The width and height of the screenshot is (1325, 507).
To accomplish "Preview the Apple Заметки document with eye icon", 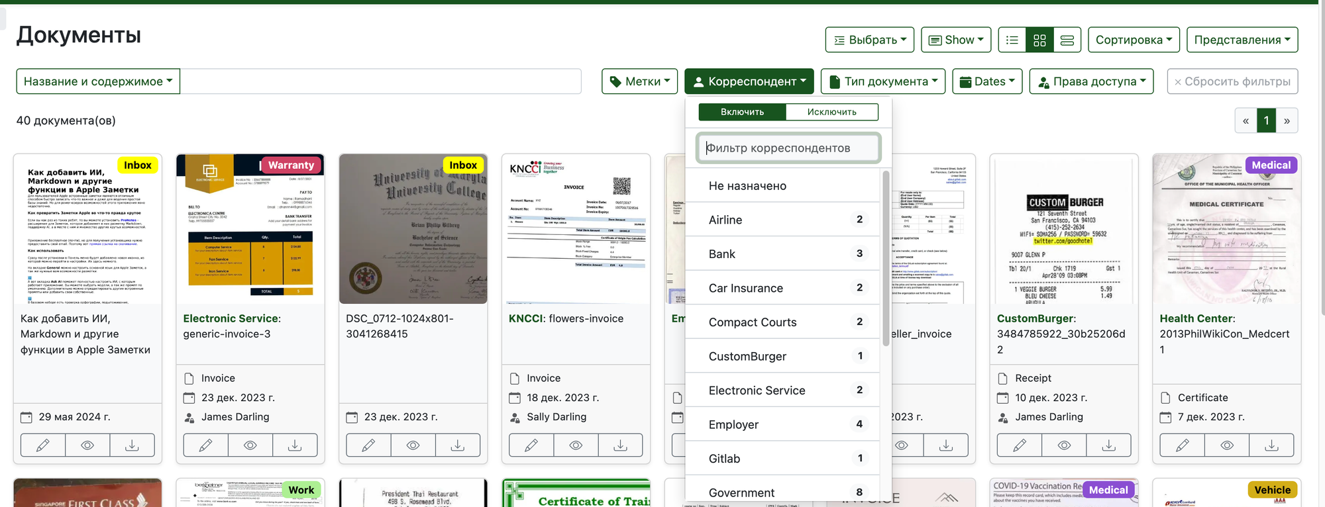I will pyautogui.click(x=87, y=445).
